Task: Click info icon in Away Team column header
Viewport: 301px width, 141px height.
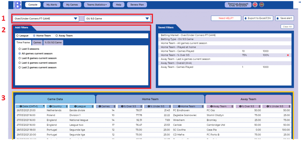Action: (x=212, y=106)
